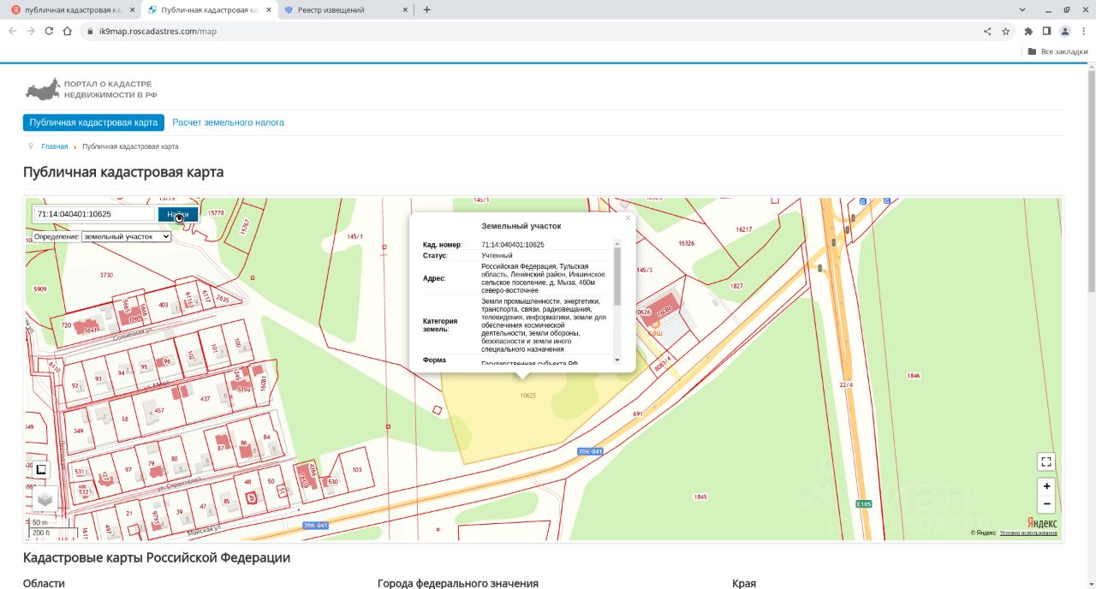Click parcel 437 on the map
The image size is (1096, 589).
pos(205,399)
